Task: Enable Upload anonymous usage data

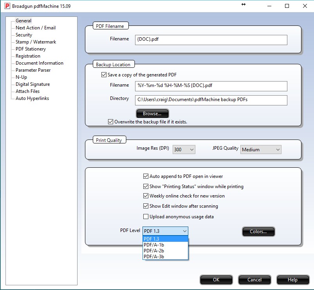Action: [146, 217]
